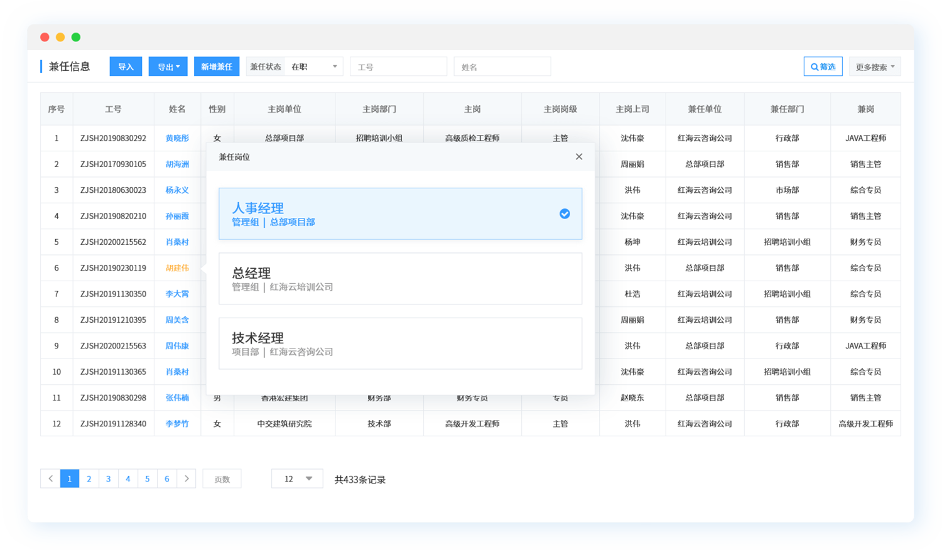The width and height of the screenshot is (942, 550).
Task: Go to next page arrow
Action: [187, 478]
